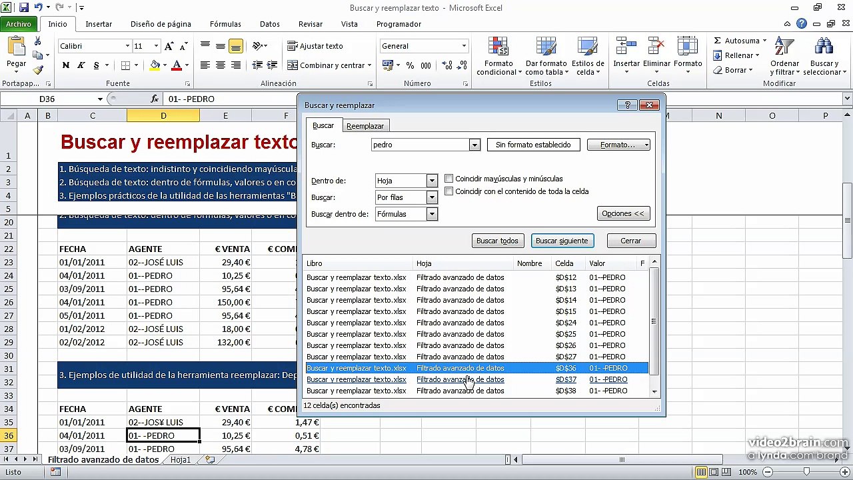Click the decrease font size icon
Screen dimensions: 853x480
tap(183, 46)
